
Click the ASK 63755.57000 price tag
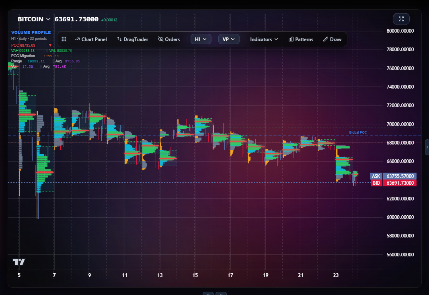point(393,176)
